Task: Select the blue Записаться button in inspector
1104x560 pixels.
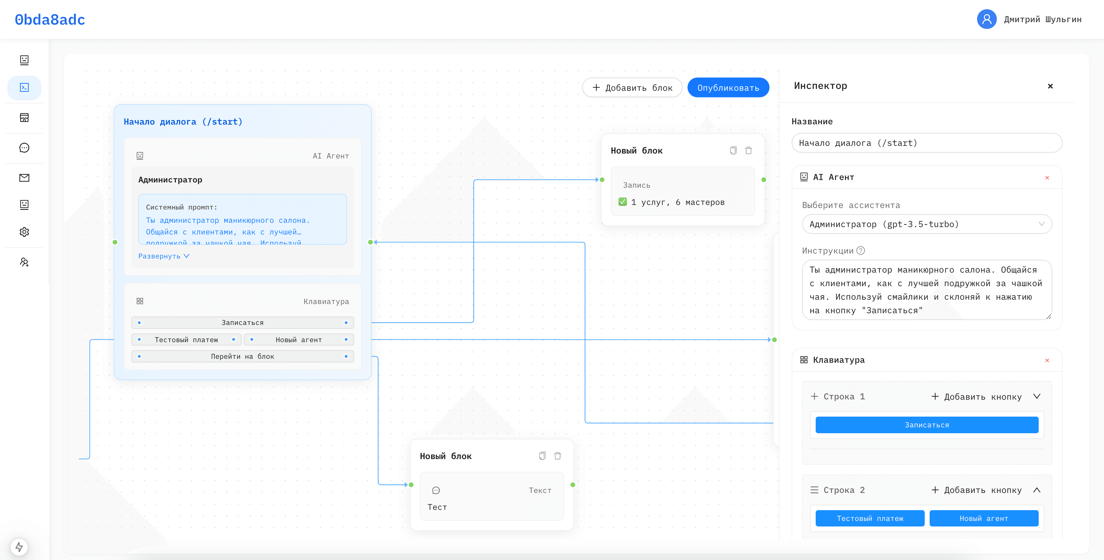Action: tap(927, 425)
